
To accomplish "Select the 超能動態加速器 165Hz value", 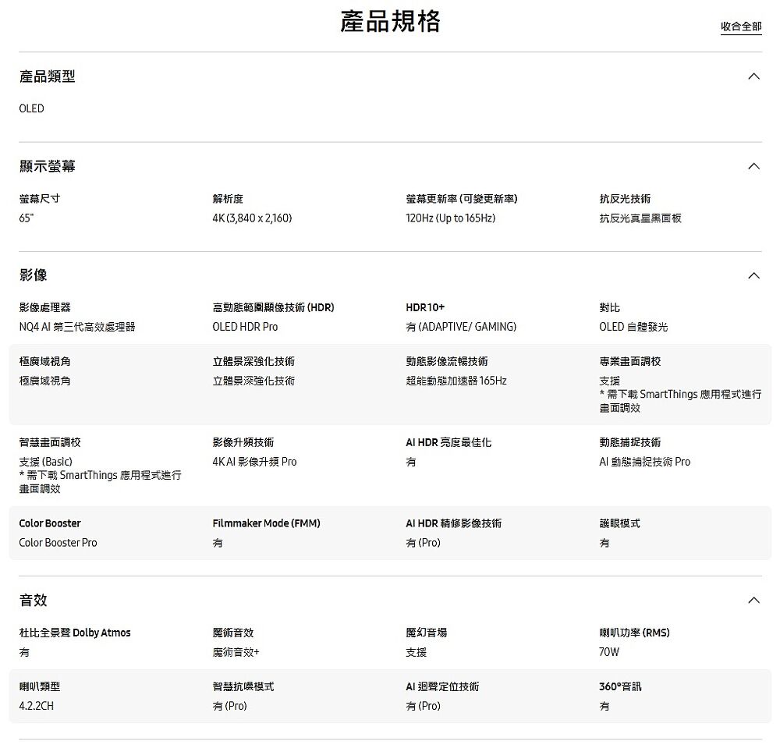I will 456,381.
